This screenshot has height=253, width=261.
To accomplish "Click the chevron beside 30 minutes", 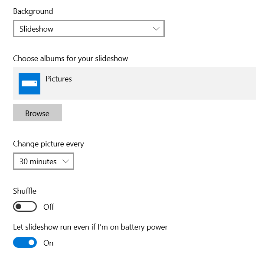I will tap(65, 161).
